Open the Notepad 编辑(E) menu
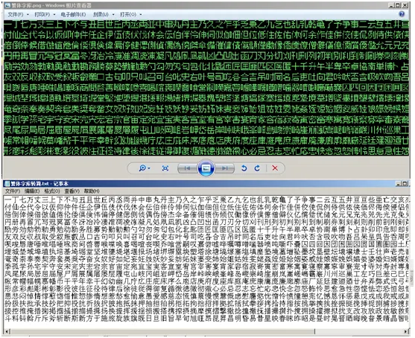The width and height of the screenshot is (415, 338). pos(32,191)
